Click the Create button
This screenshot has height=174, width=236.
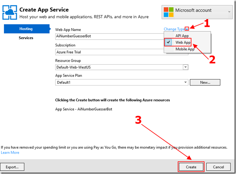(x=191, y=167)
